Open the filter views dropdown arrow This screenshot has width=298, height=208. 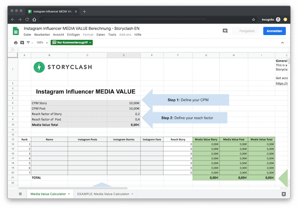32,43
